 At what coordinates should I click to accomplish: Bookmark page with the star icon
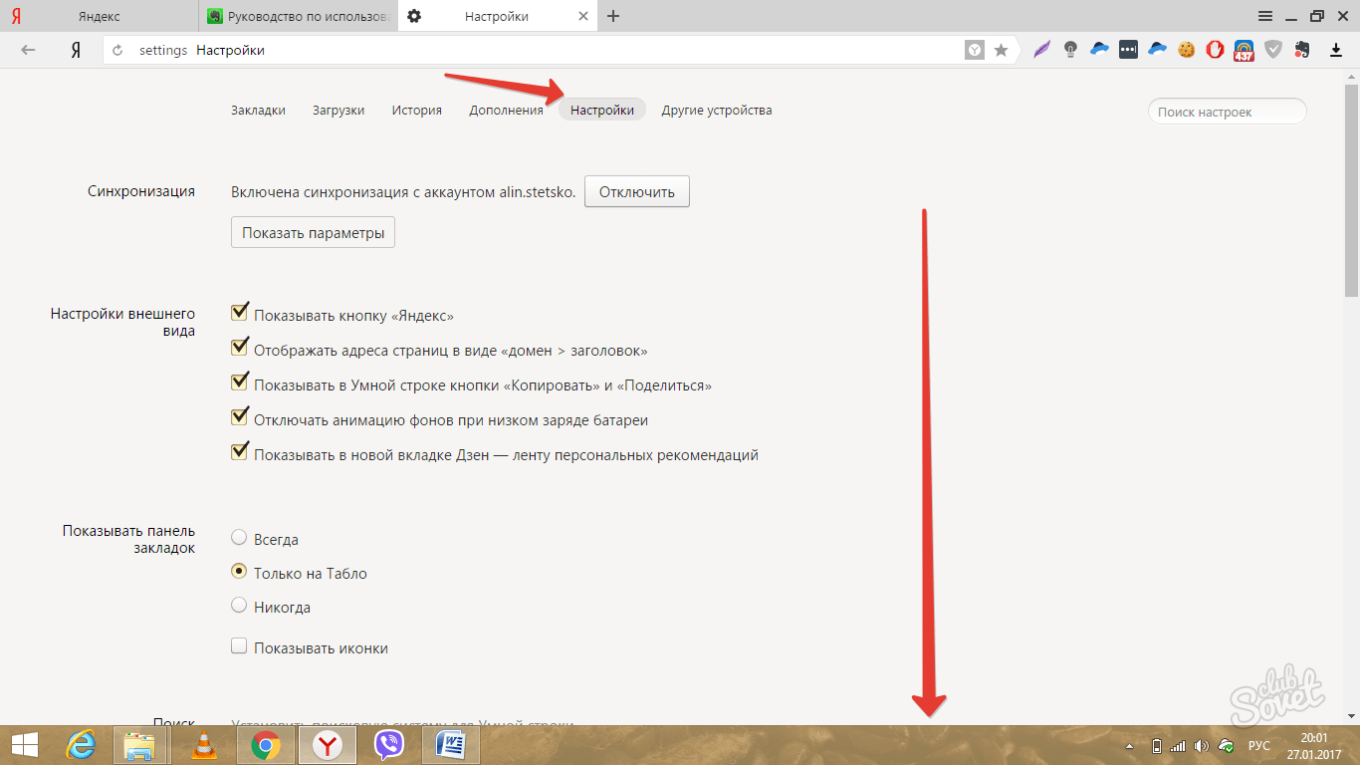1001,50
